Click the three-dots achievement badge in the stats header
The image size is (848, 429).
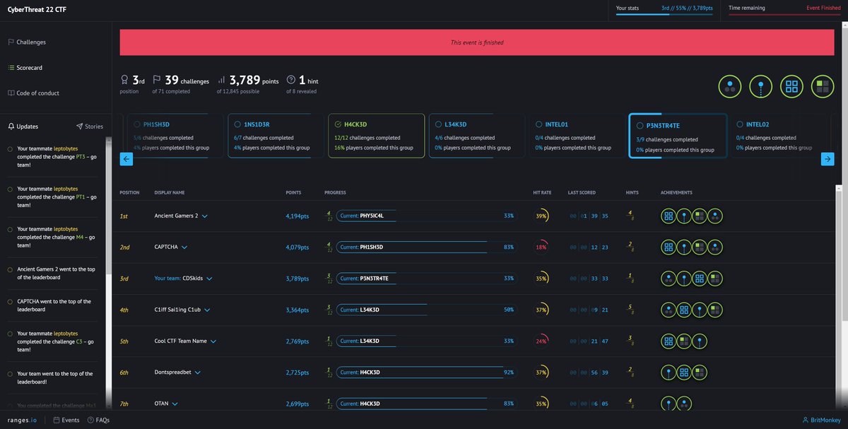point(730,87)
